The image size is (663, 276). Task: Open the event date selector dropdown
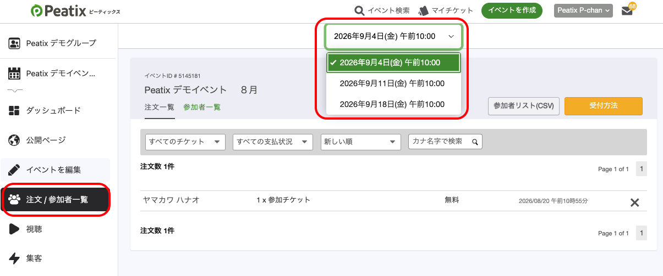(x=393, y=36)
